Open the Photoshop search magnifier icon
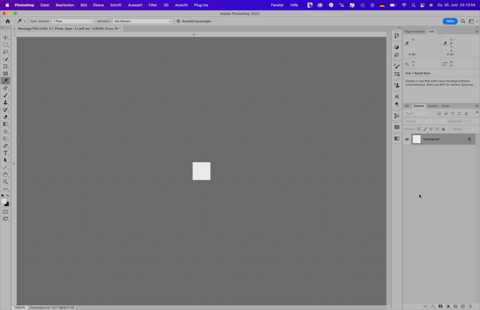The width and height of the screenshot is (480, 310). 463,21
